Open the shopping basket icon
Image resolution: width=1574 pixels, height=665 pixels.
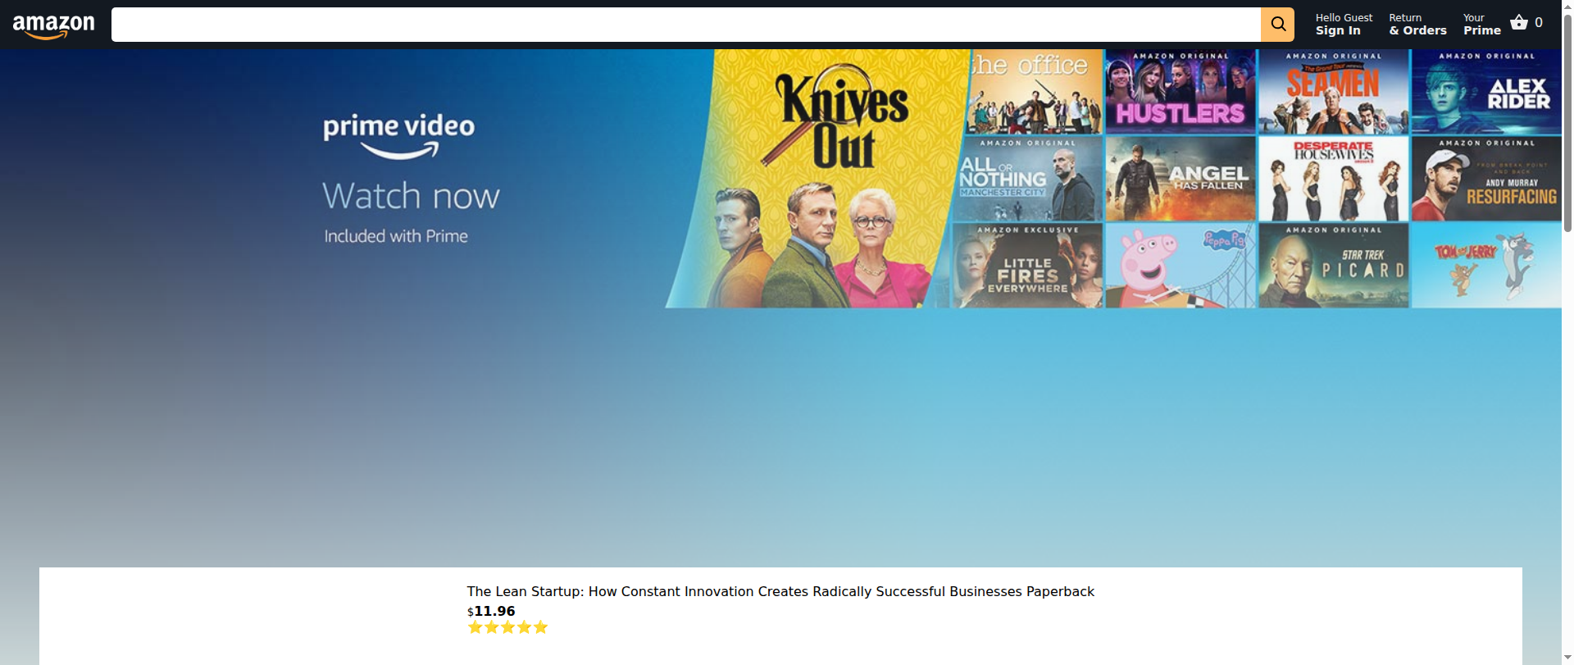[1519, 23]
